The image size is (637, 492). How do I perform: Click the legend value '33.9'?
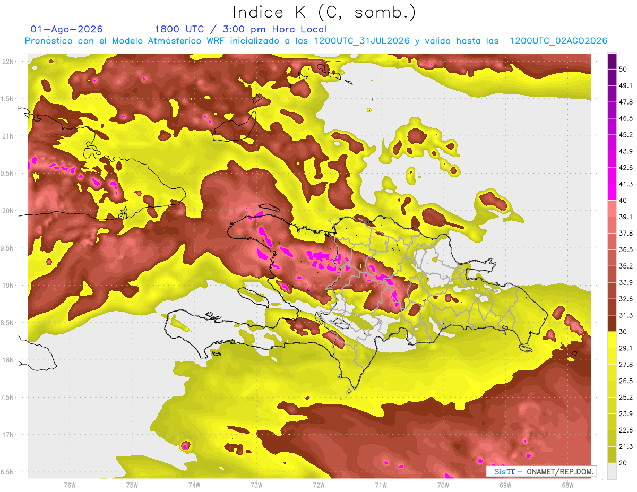click(626, 282)
